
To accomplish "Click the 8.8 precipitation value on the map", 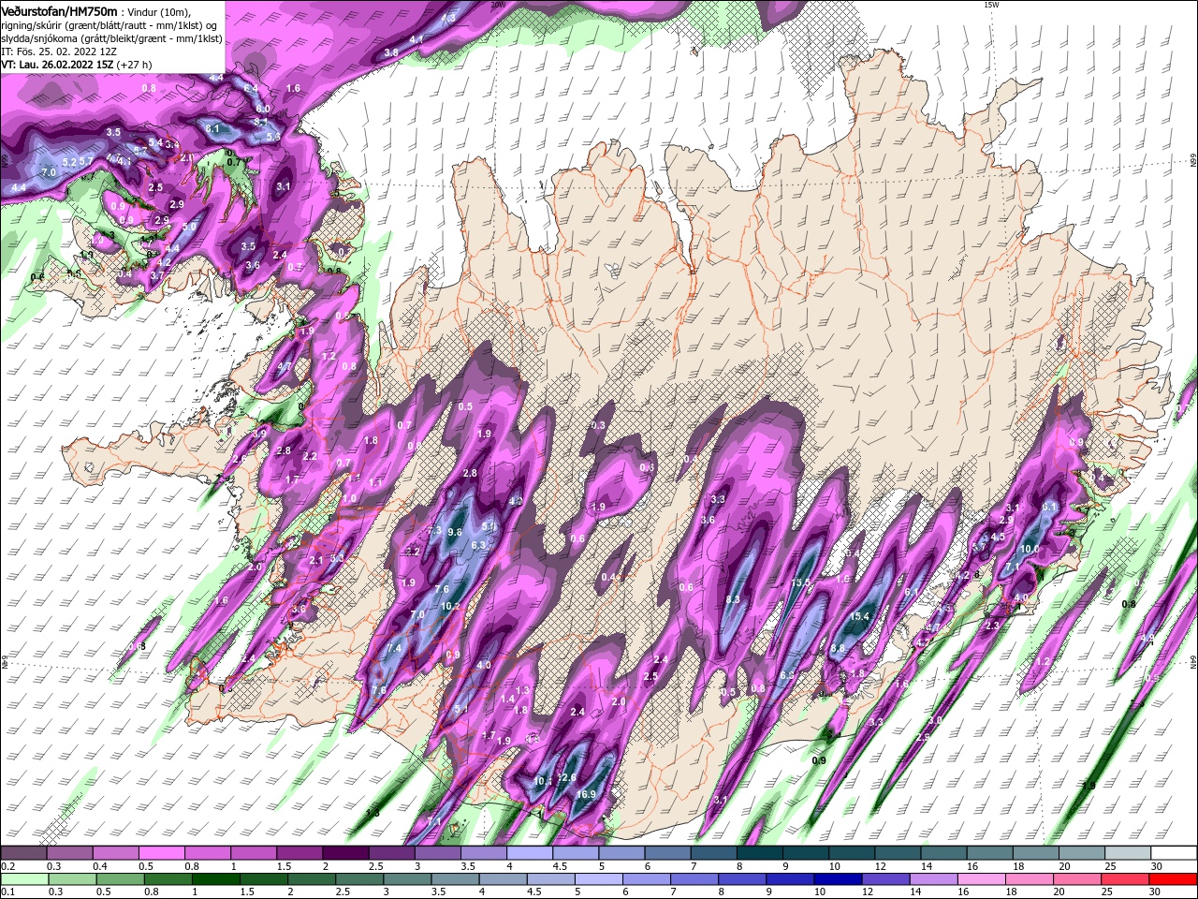I will (838, 648).
